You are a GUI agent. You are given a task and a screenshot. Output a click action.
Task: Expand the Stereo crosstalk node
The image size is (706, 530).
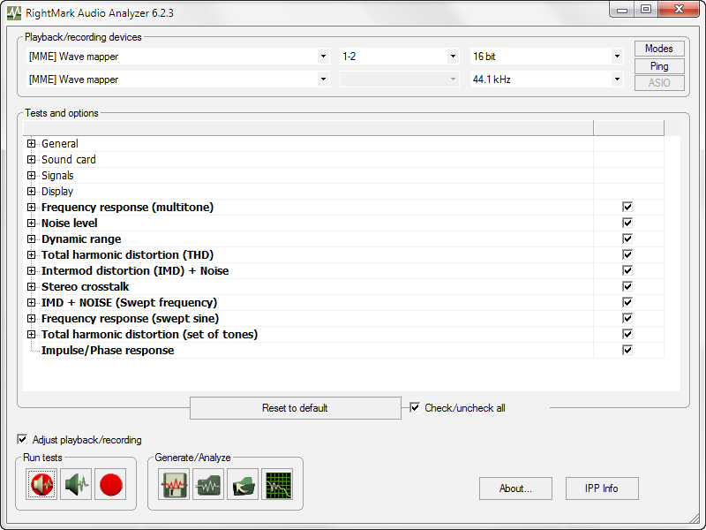31,286
